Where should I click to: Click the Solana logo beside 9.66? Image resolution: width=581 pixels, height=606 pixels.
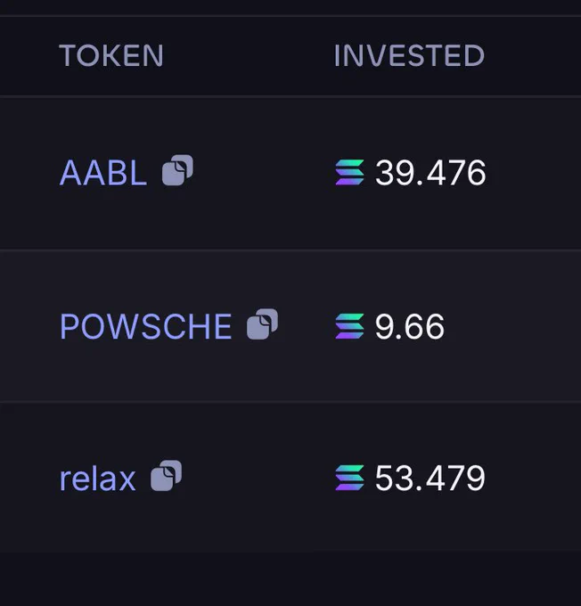click(x=349, y=326)
